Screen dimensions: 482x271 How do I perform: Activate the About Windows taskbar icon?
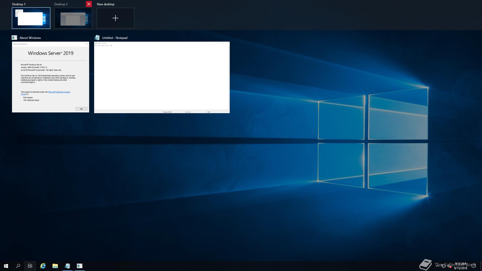[80, 266]
